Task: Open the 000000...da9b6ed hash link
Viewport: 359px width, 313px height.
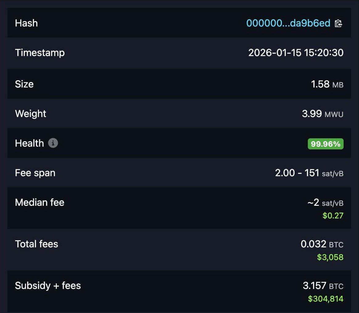Action: point(288,23)
